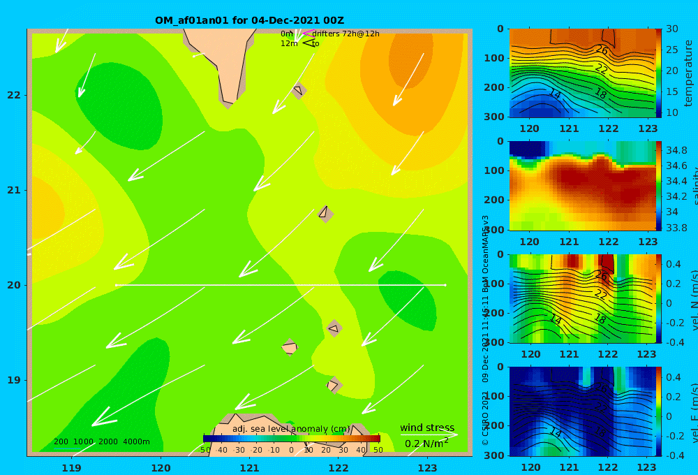
Task: Click the wind stress reference arrow
Action: [429, 434]
